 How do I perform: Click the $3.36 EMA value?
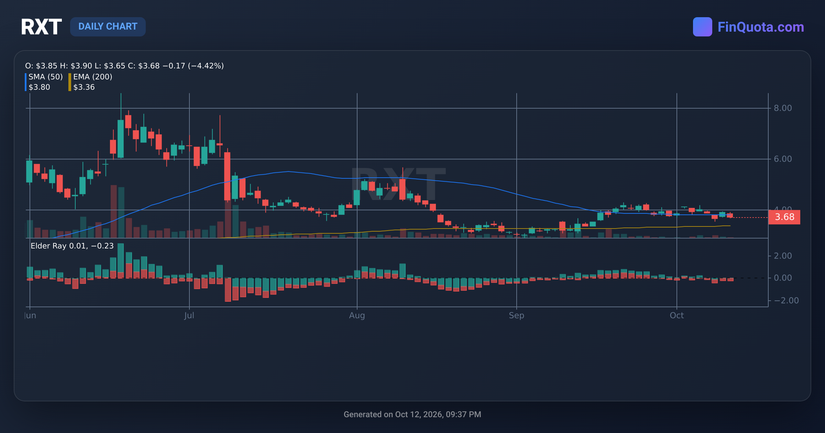coord(84,87)
